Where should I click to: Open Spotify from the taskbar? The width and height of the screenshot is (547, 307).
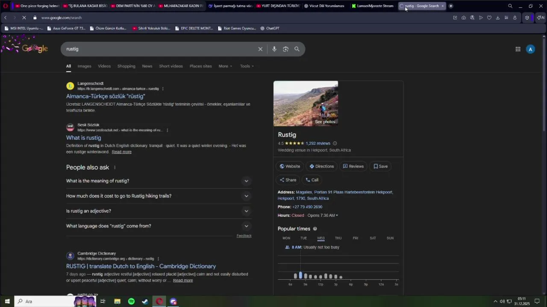pyautogui.click(x=131, y=301)
